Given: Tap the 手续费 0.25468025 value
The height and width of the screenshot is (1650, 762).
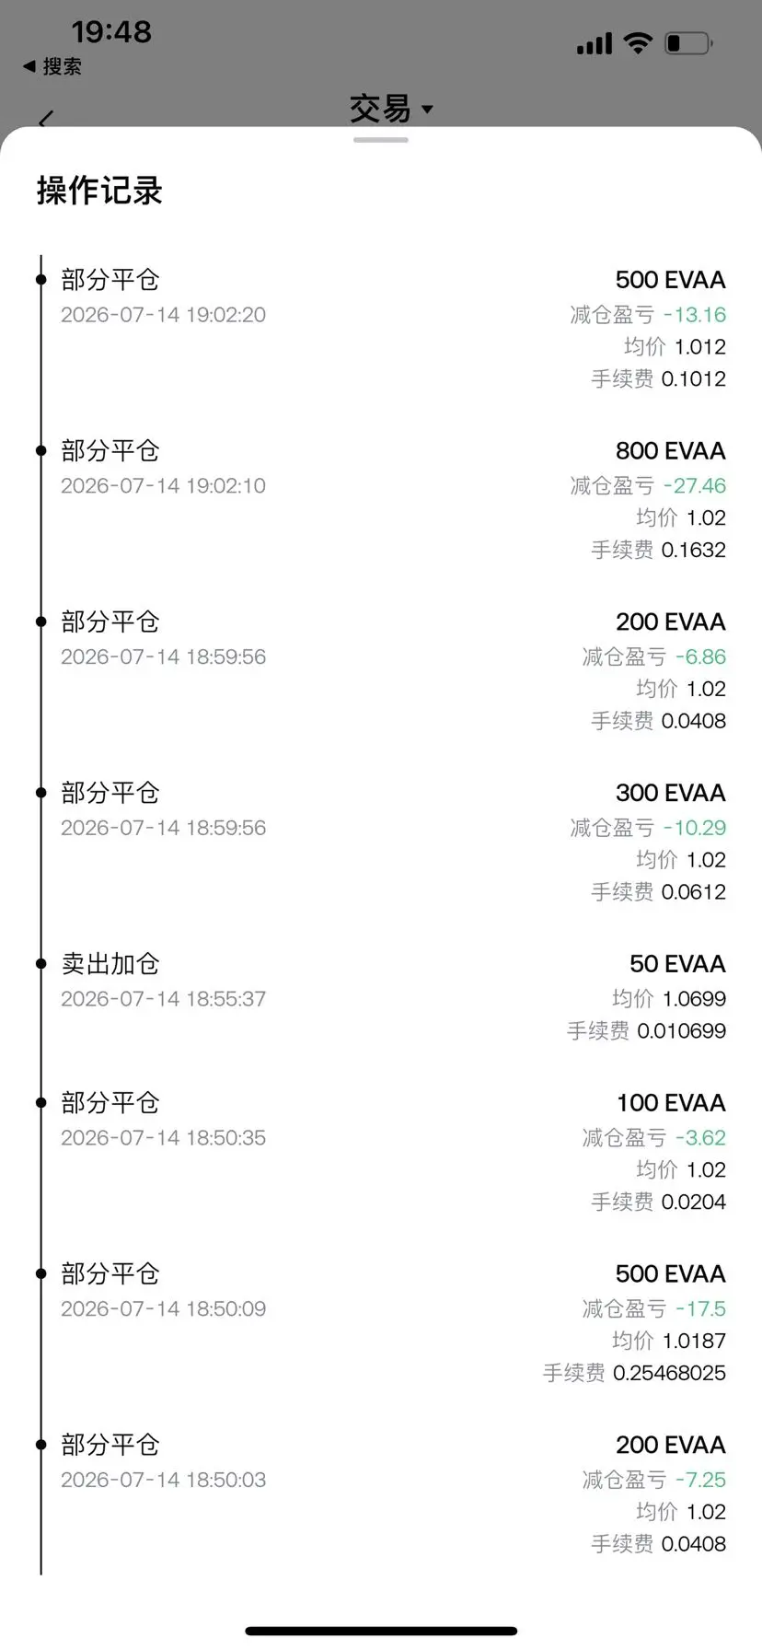Looking at the screenshot, I should [x=634, y=1373].
